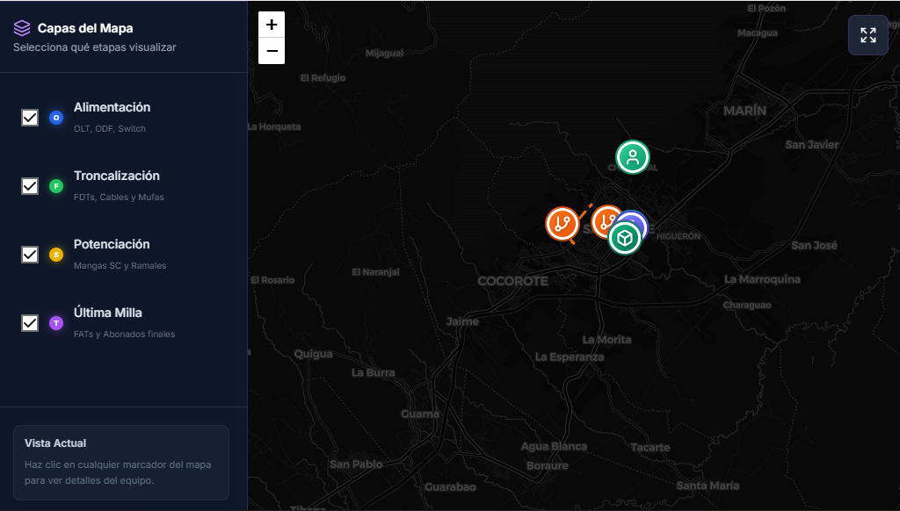Click the Boraure map label
The image size is (900, 511).
pos(547,465)
